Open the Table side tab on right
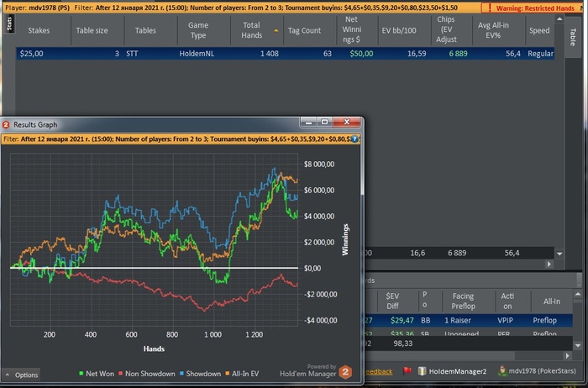Image resolution: width=588 pixels, height=388 pixels. point(572,37)
